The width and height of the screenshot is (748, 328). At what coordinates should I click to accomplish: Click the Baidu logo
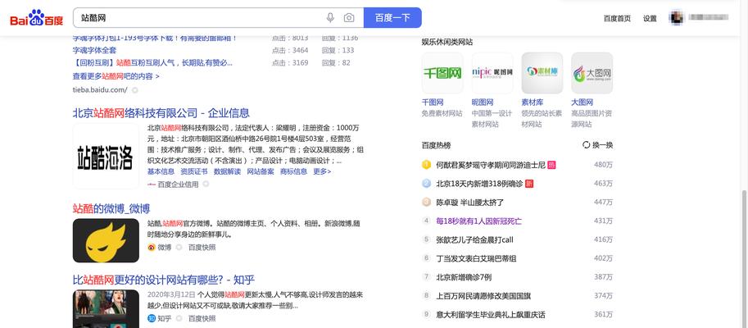(36, 18)
